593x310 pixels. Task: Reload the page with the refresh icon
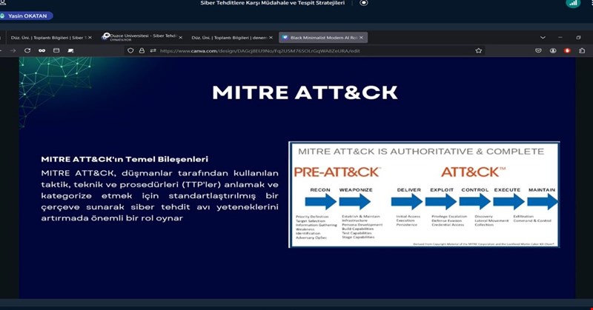27,50
